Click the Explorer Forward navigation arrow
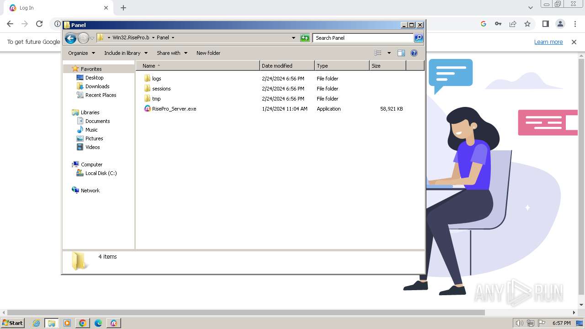The height and width of the screenshot is (329, 585). pyautogui.click(x=83, y=38)
